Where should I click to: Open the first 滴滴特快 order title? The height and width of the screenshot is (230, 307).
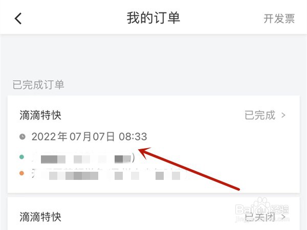40,115
